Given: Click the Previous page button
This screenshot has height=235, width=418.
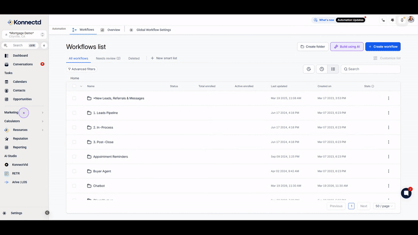Looking at the screenshot, I should [x=336, y=206].
